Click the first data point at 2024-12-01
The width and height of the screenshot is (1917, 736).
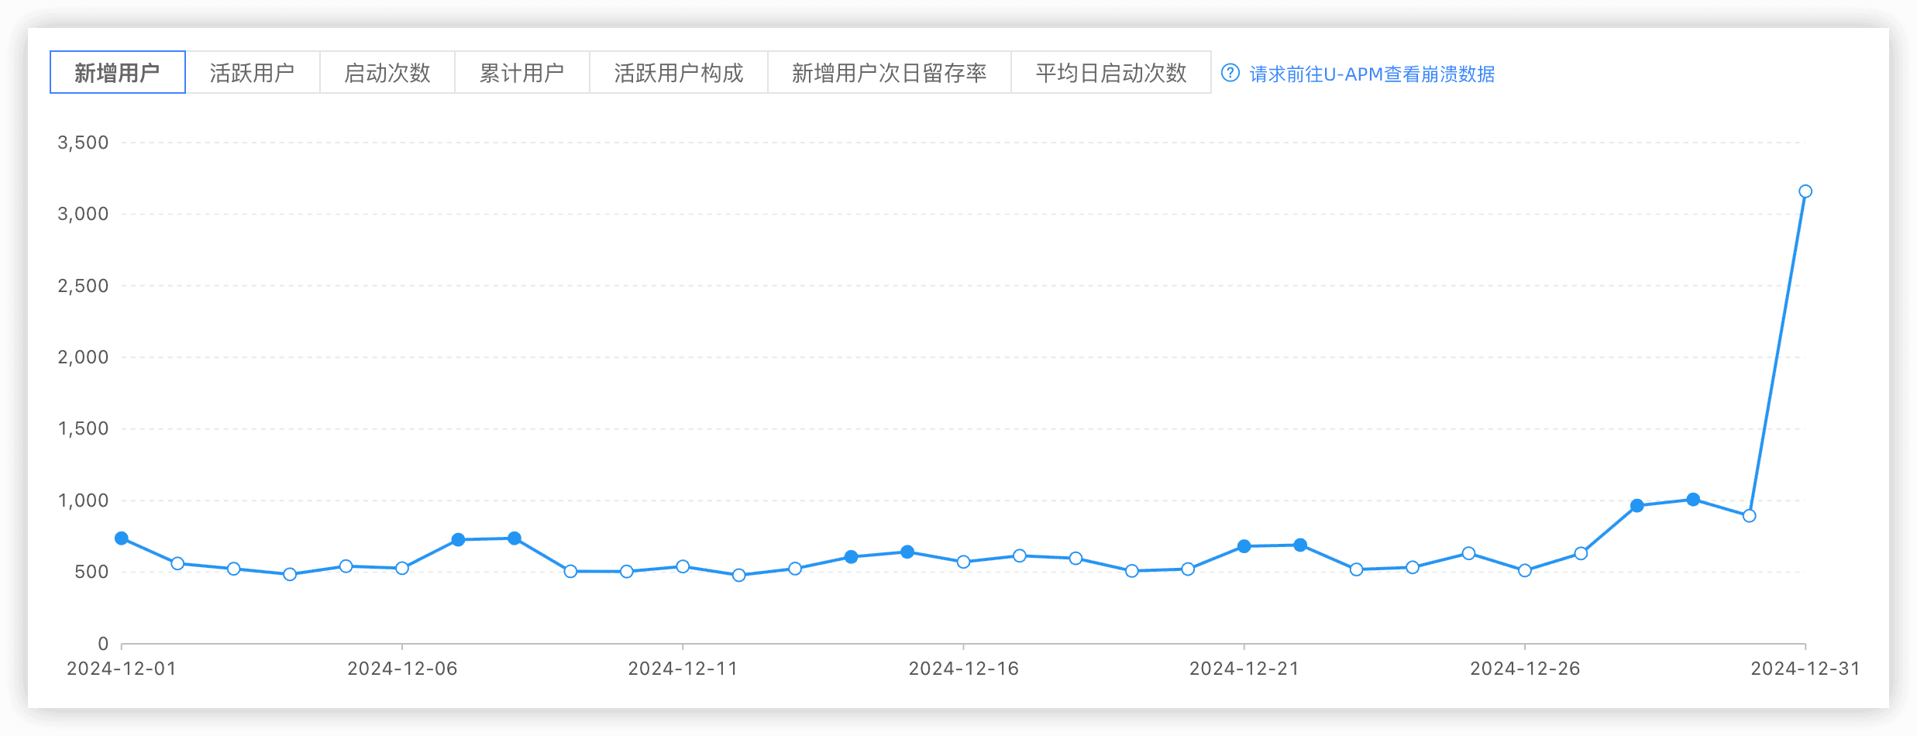[122, 538]
